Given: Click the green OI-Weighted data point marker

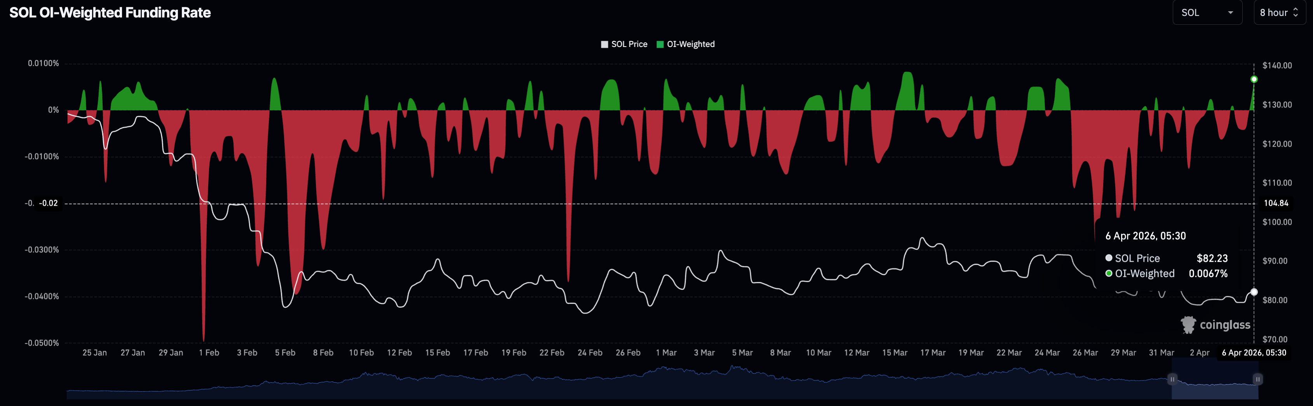Looking at the screenshot, I should point(1254,79).
